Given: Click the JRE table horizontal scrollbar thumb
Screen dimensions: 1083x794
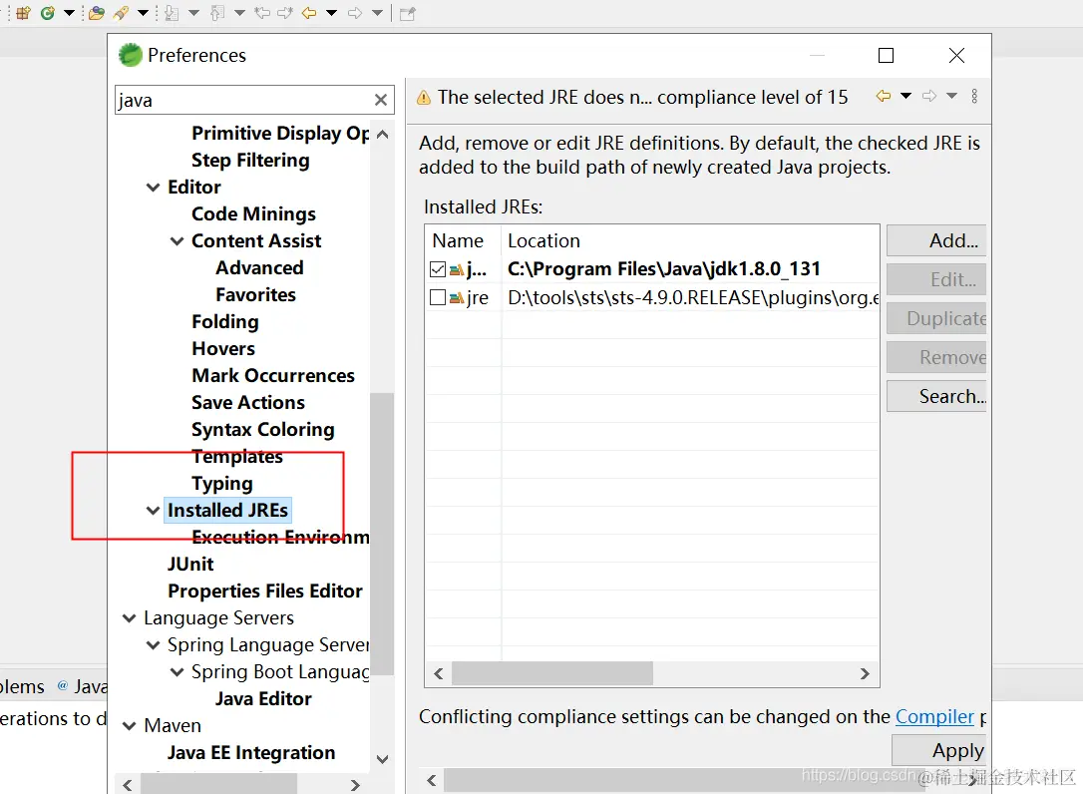Looking at the screenshot, I should tap(551, 673).
